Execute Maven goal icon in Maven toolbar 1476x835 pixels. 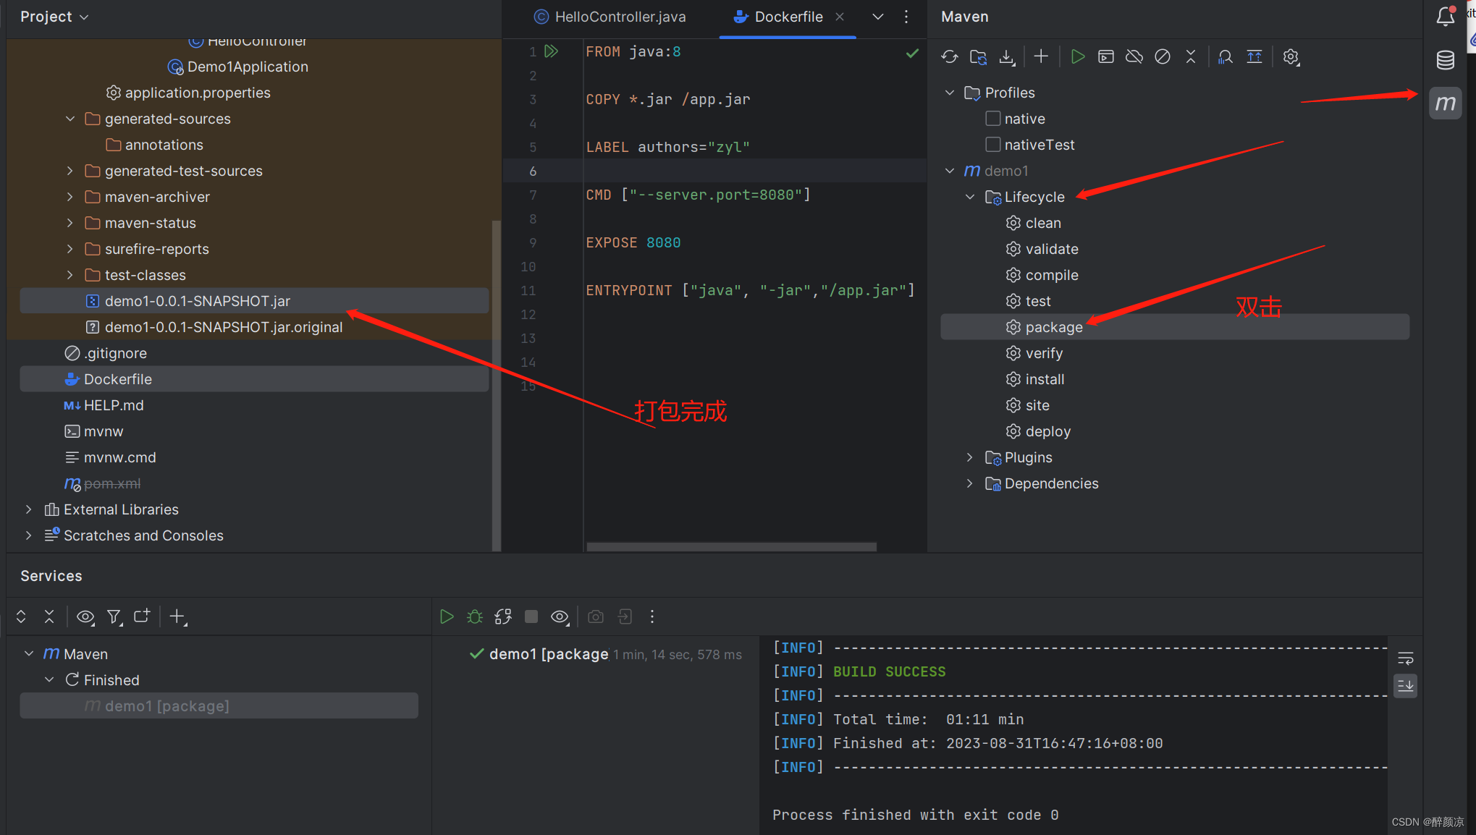[x=1106, y=56]
